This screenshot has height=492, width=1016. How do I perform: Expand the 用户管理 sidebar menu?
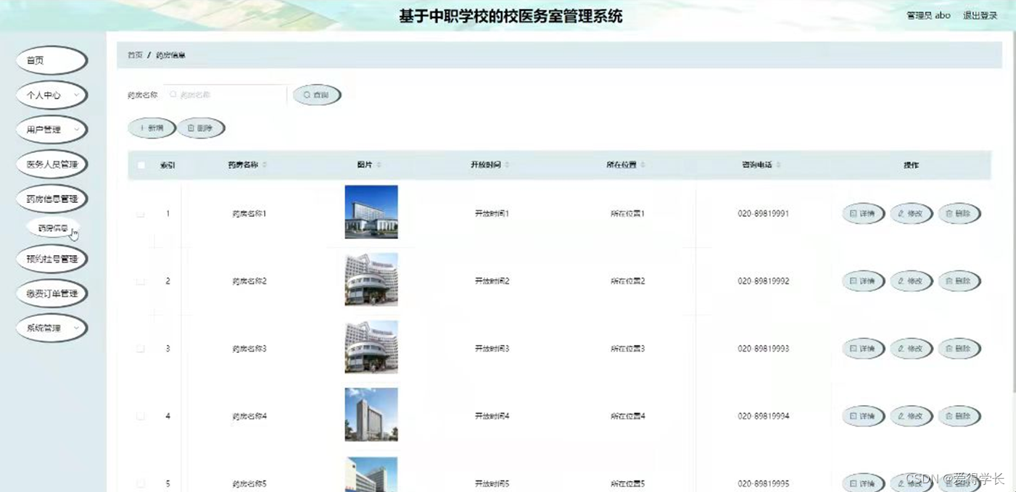51,130
